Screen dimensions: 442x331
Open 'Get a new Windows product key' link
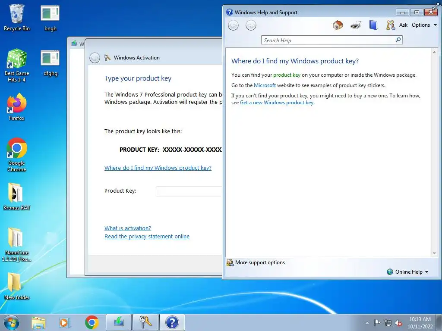coord(277,103)
